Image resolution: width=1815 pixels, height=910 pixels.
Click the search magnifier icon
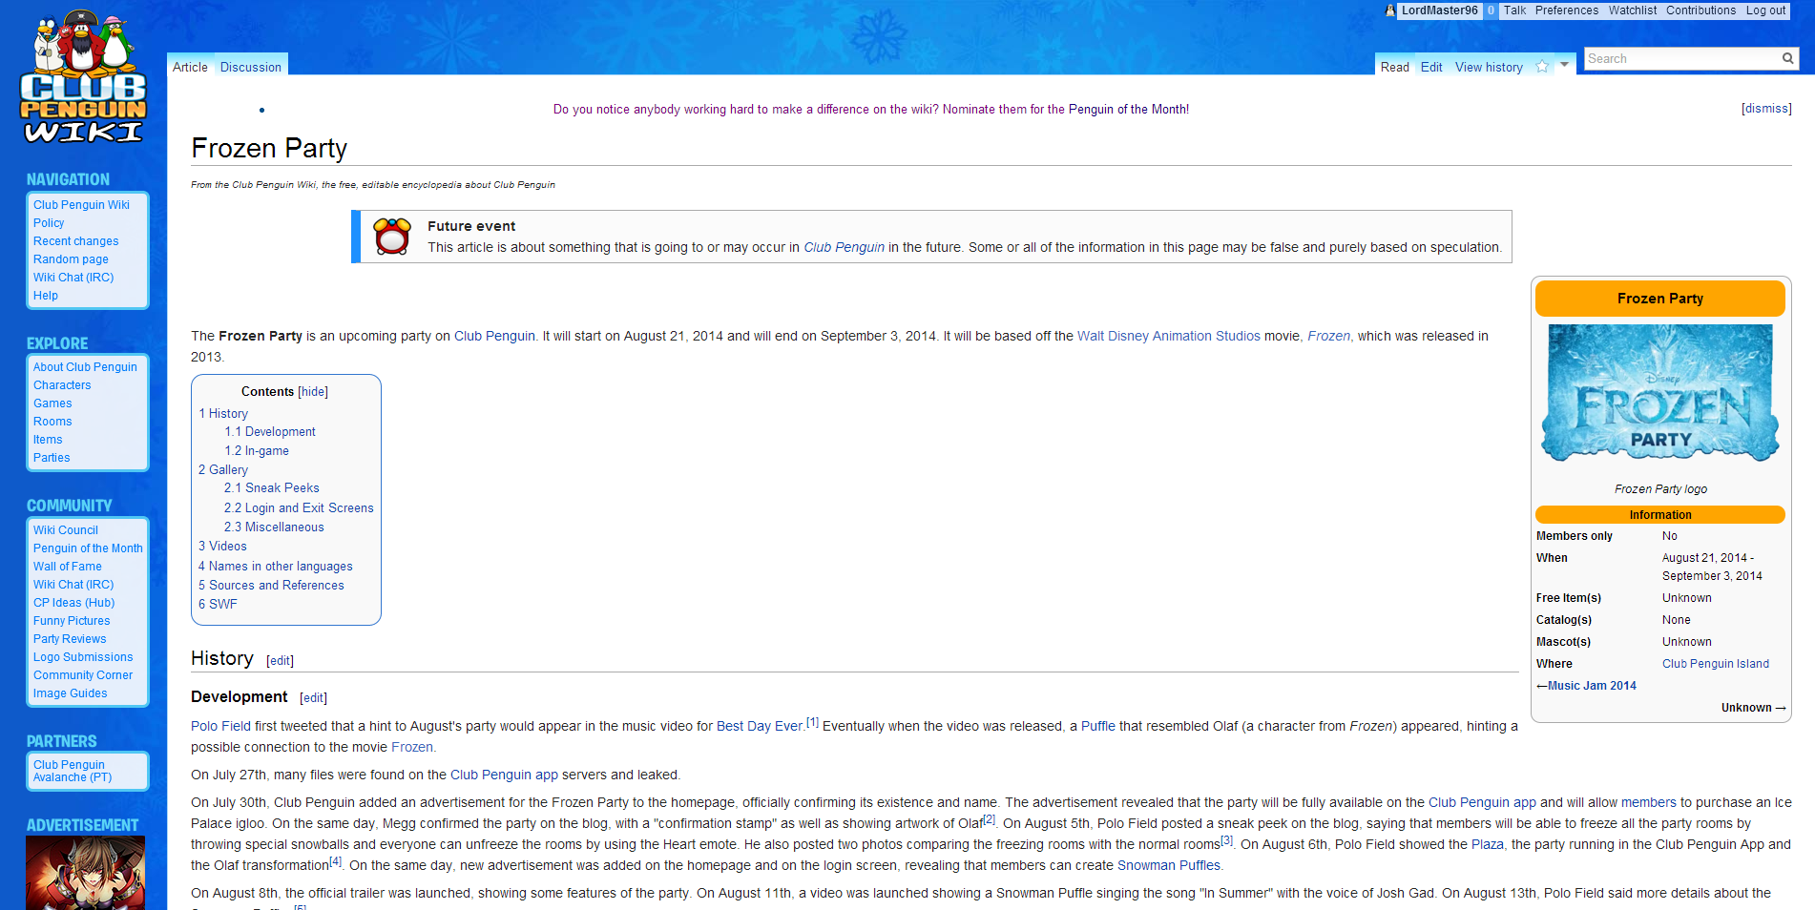1787,58
